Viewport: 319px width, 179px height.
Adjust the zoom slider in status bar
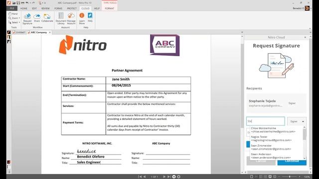click(290, 177)
